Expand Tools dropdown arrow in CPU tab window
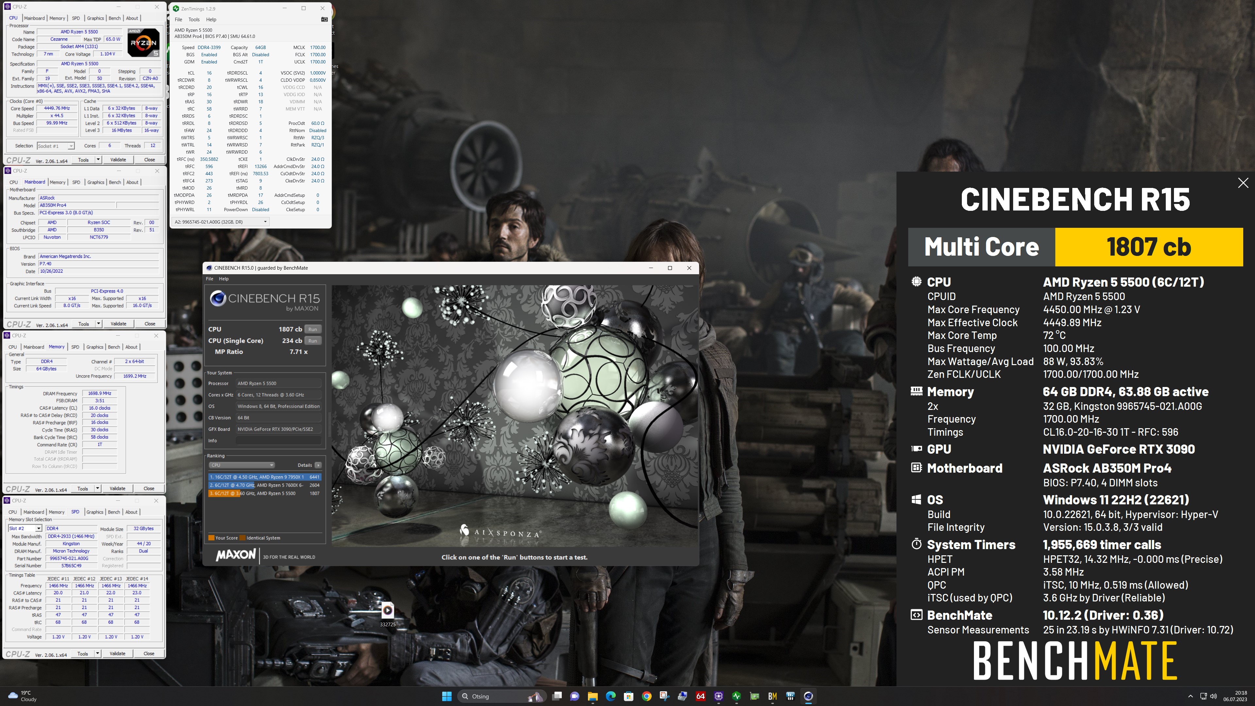Screen dimensions: 1255x706 [x=98, y=159]
